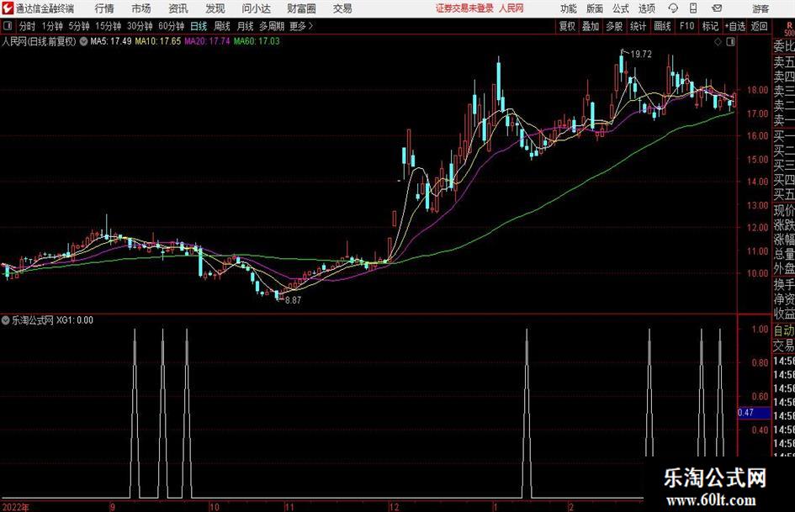Image resolution: width=795 pixels, height=512 pixels.
Task: Switch to 分时 chart period
Action: [27, 26]
